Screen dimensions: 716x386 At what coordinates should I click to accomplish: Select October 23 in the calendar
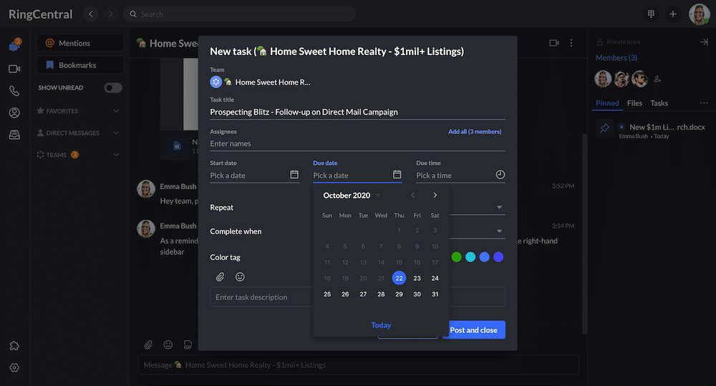click(x=417, y=278)
